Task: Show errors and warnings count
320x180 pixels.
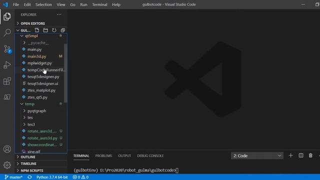Action: (80, 177)
